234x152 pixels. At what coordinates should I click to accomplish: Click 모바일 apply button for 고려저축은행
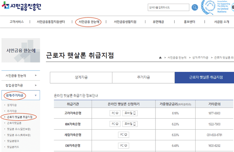click(130, 113)
